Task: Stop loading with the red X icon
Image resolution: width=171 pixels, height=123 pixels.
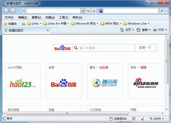Action: [x=94, y=11]
